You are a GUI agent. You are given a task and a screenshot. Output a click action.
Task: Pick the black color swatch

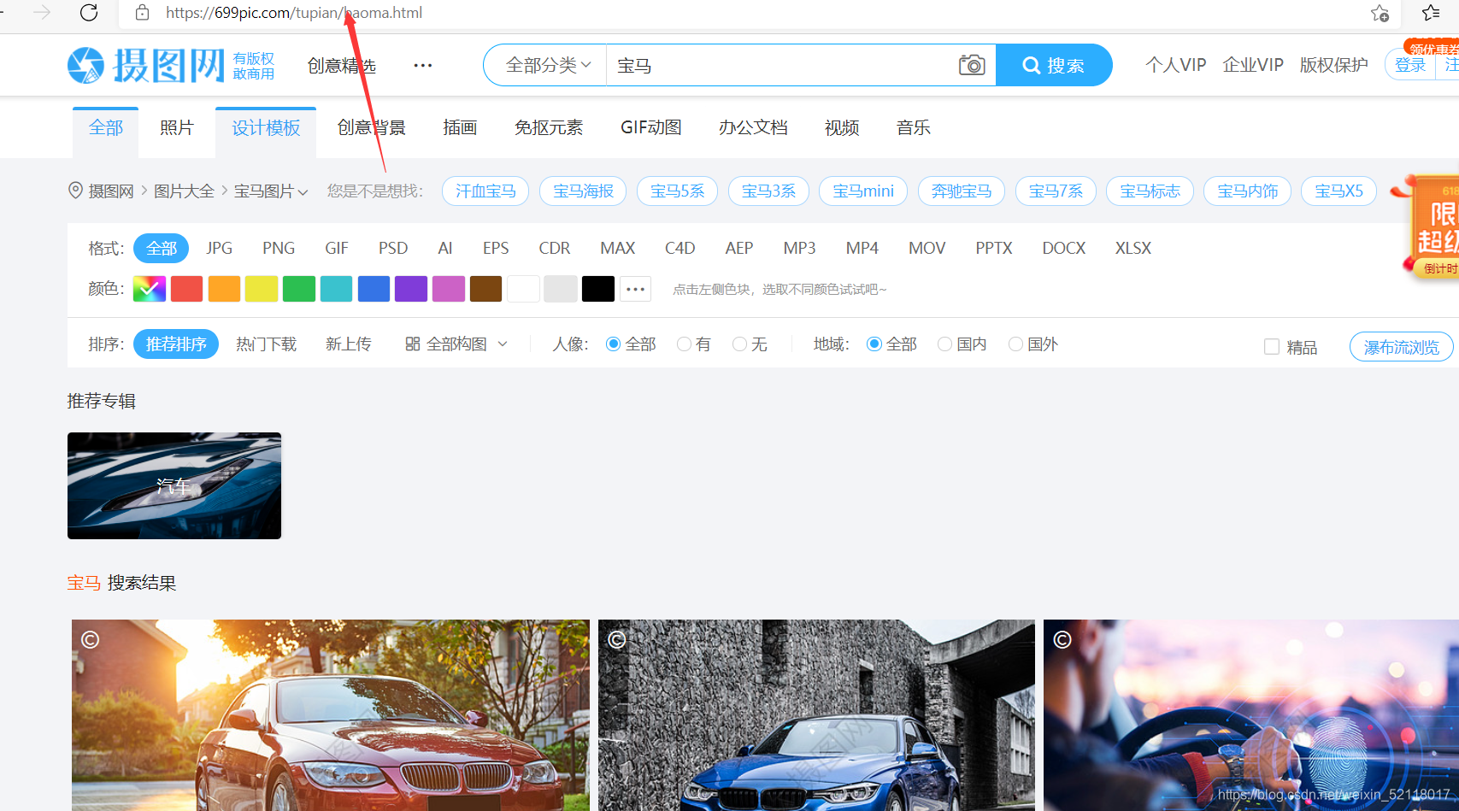tap(598, 289)
